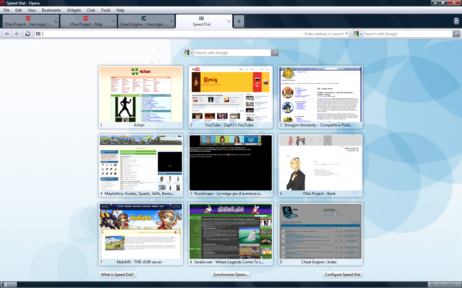The height and width of the screenshot is (288, 462).
Task: Click the Back navigation arrow
Action: point(7,34)
